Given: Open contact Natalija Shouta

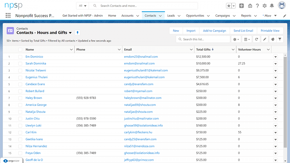Looking at the screenshot, I should (x=35, y=112).
